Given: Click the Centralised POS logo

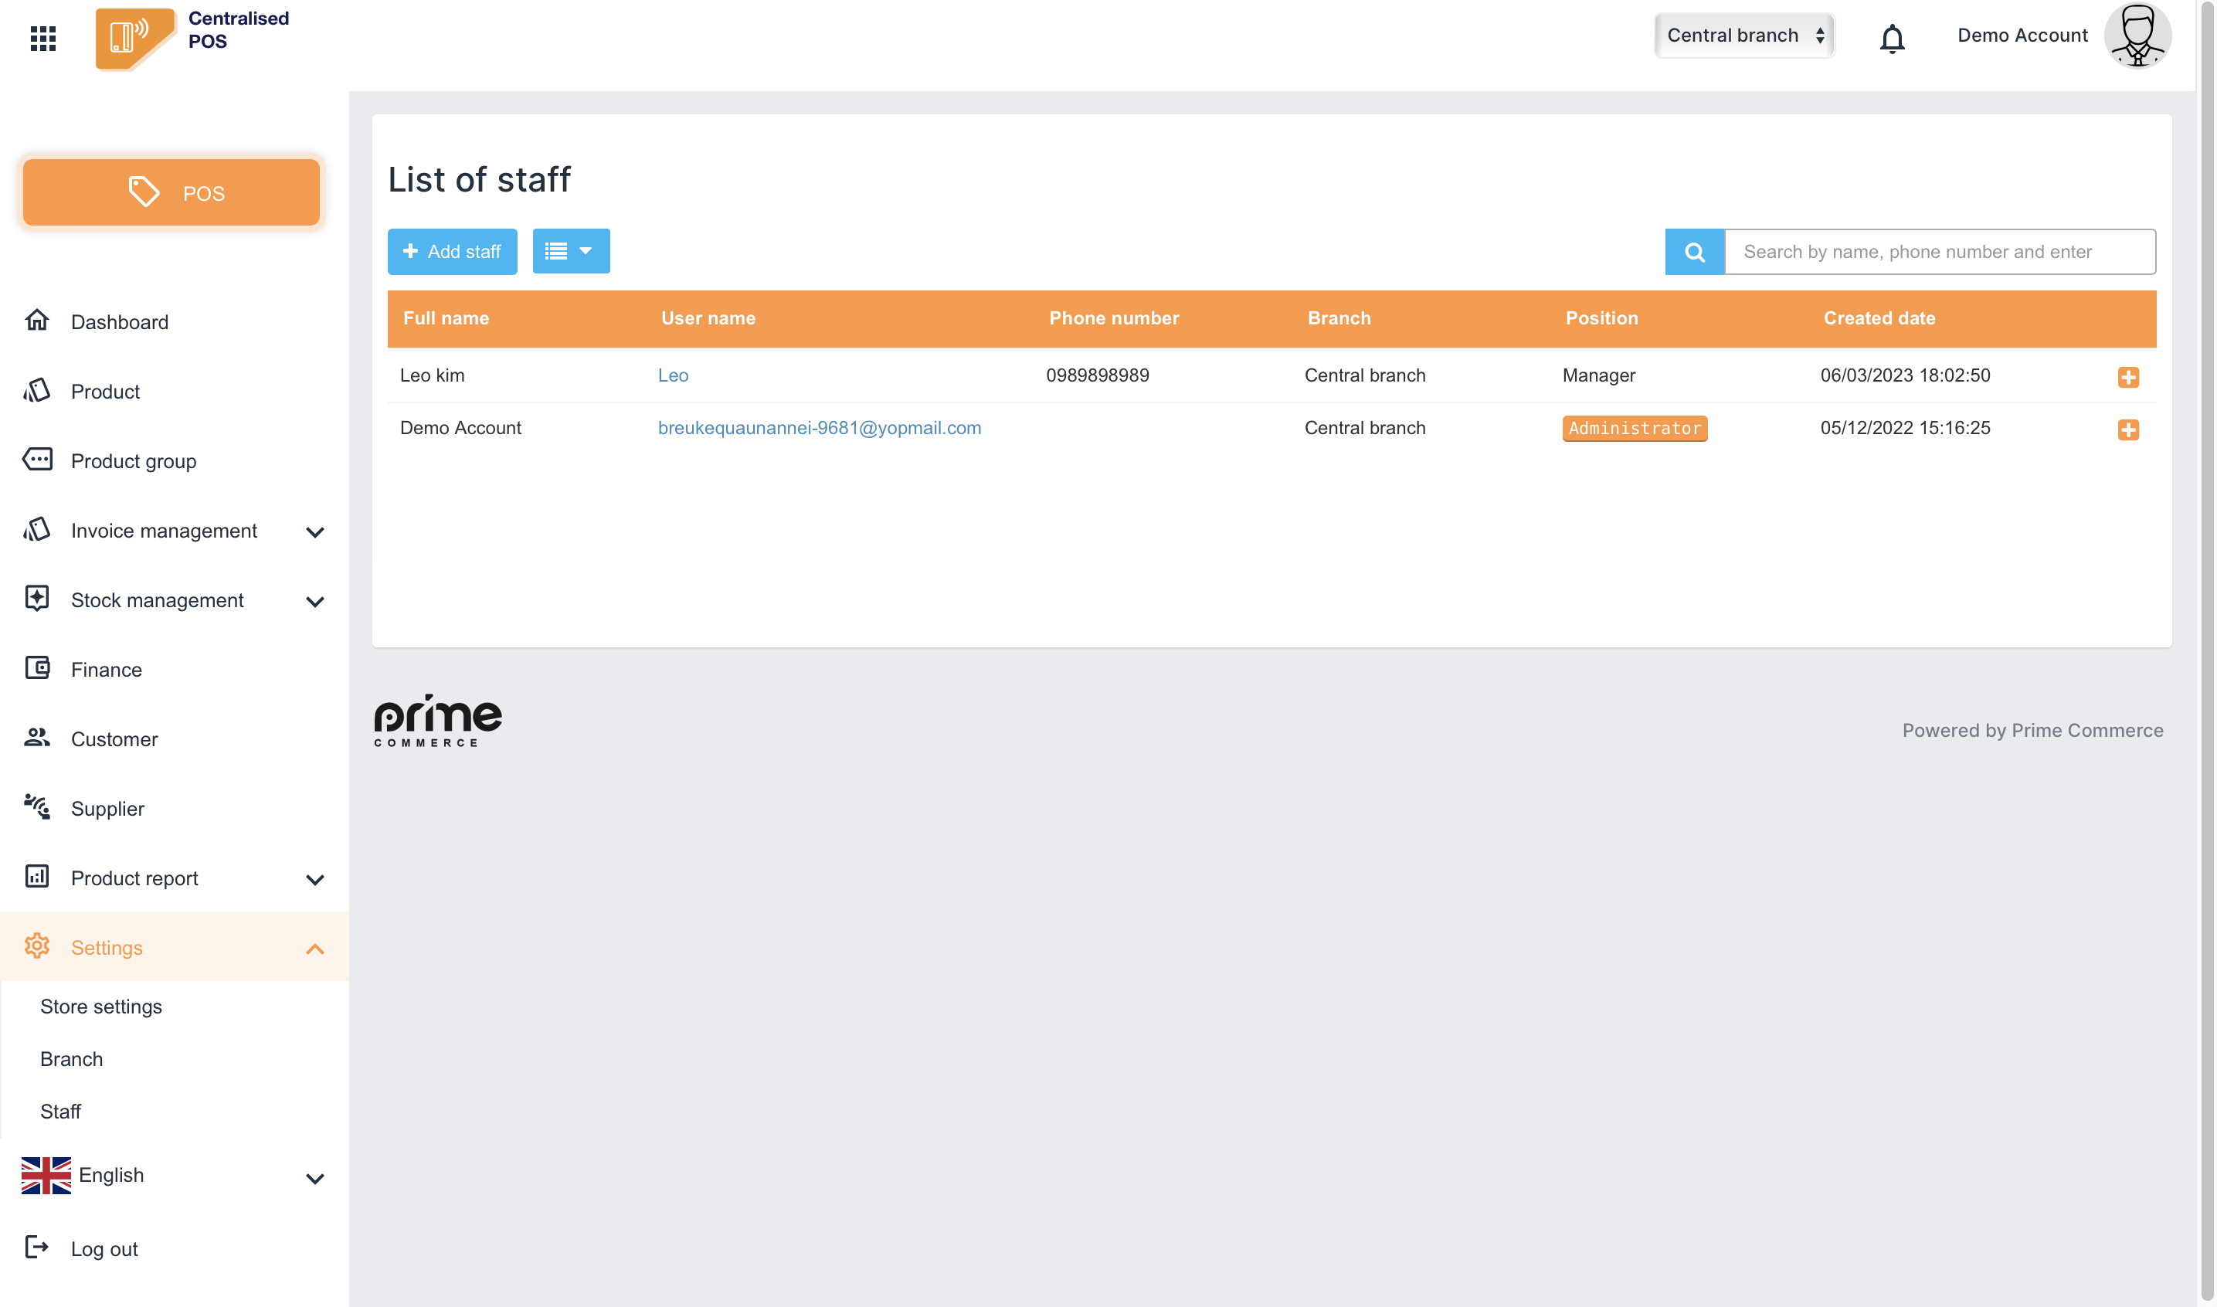Looking at the screenshot, I should (134, 37).
